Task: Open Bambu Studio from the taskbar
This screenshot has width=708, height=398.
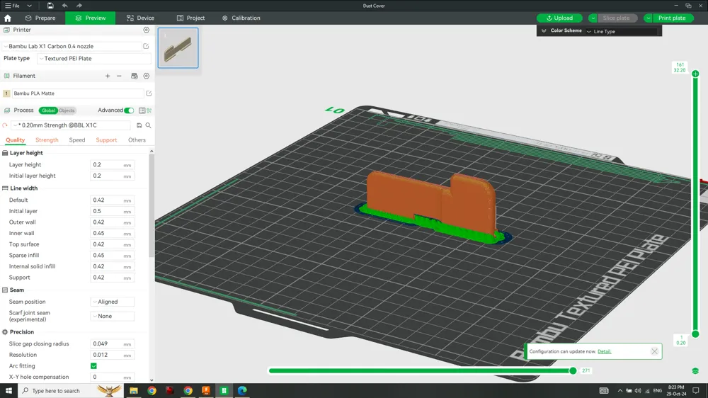Action: coord(224,390)
